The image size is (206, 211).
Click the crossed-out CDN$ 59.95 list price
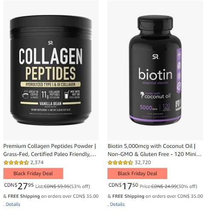coord(57,186)
